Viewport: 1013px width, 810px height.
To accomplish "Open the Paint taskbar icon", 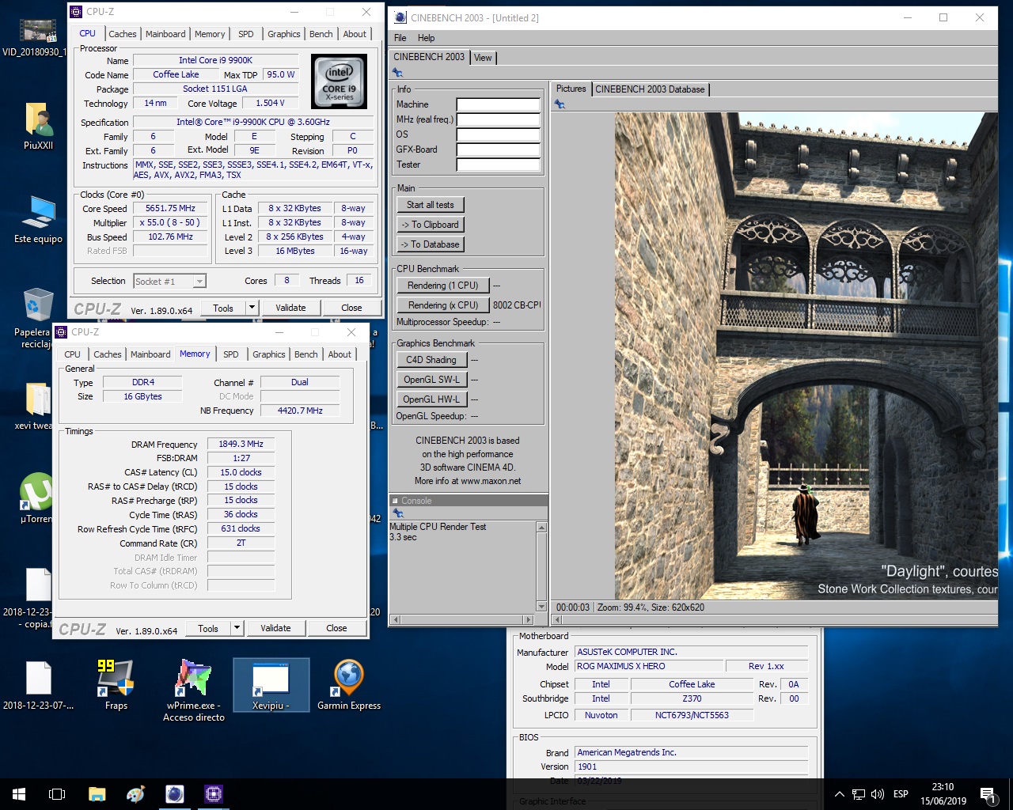I will pyautogui.click(x=135, y=793).
